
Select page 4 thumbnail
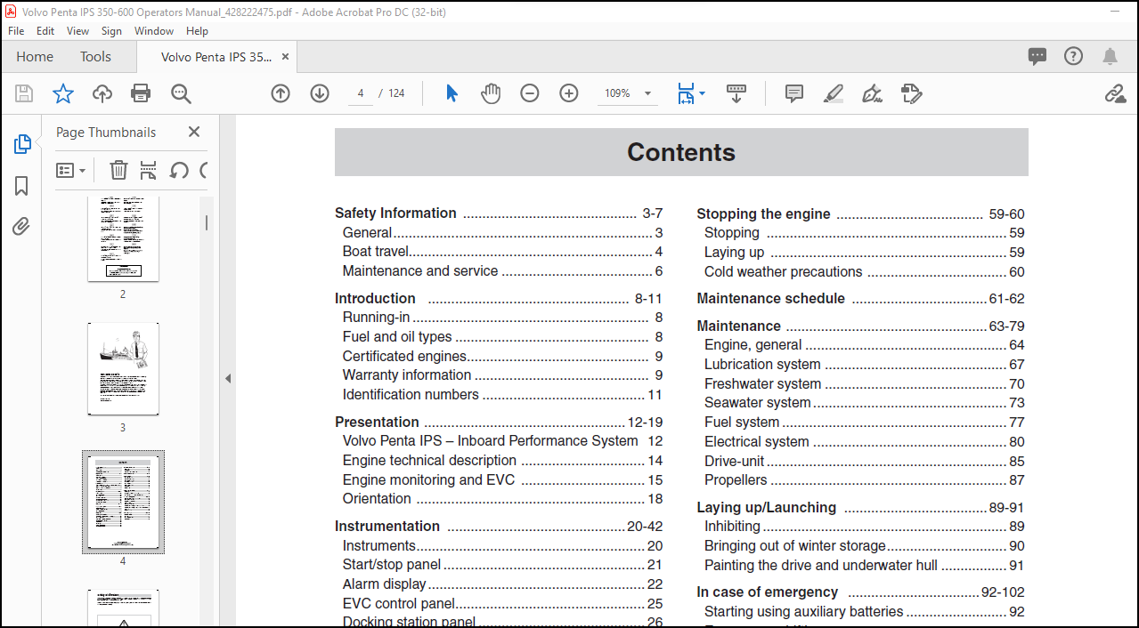point(123,502)
